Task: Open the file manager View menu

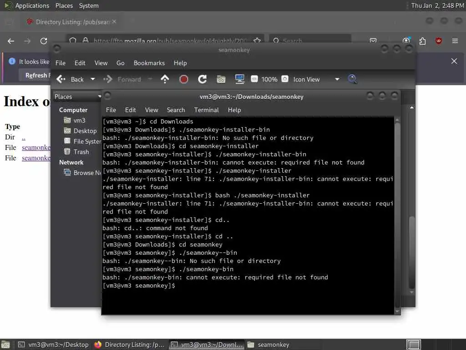Action: coord(101,63)
